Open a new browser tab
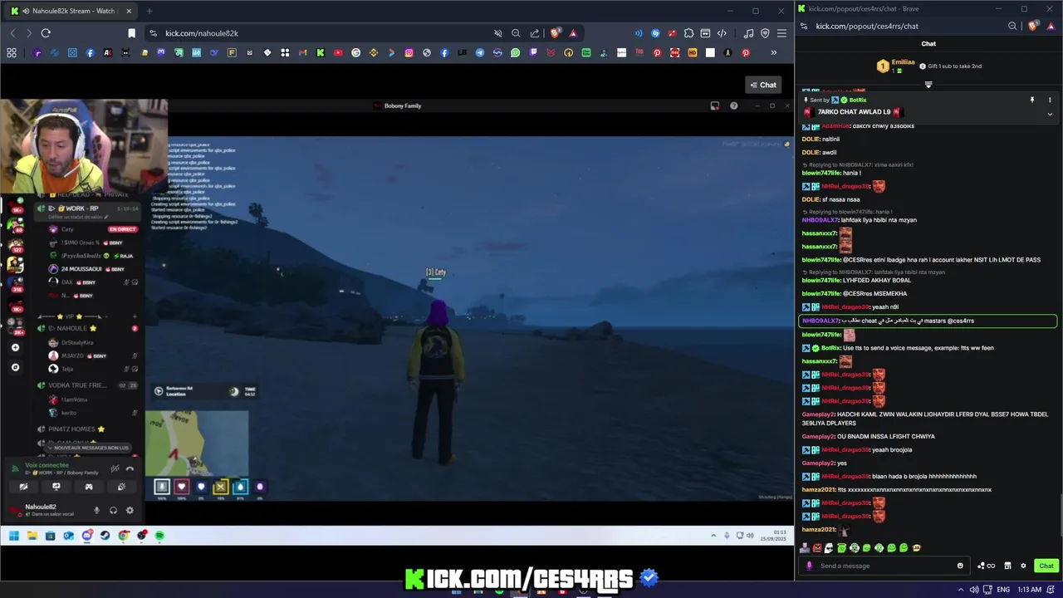 149,11
